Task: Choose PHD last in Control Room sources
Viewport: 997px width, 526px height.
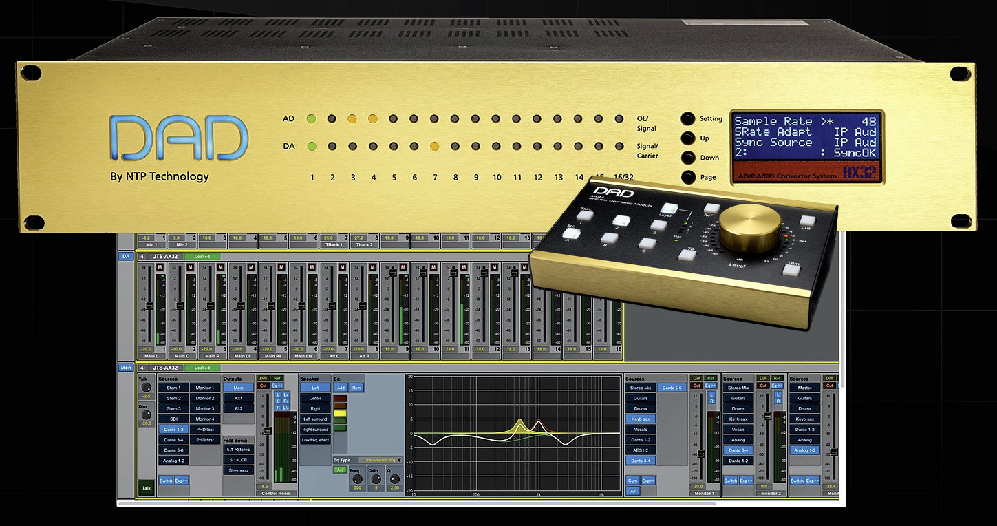Action: coord(205,429)
